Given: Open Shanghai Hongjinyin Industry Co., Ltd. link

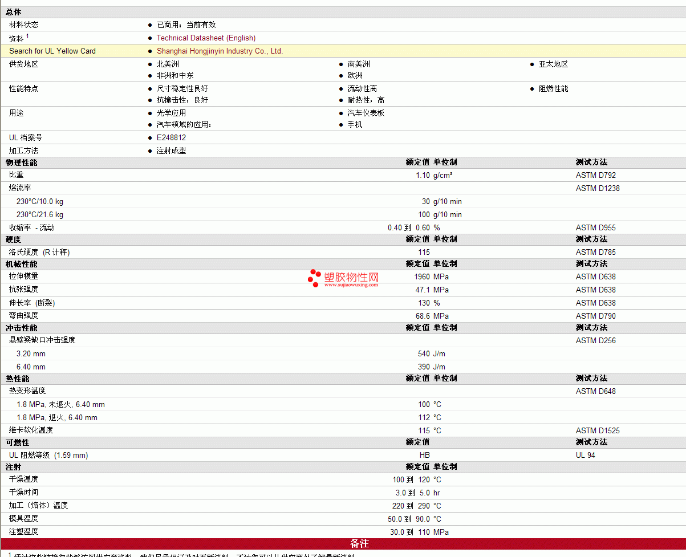Looking at the screenshot, I should tap(220, 51).
